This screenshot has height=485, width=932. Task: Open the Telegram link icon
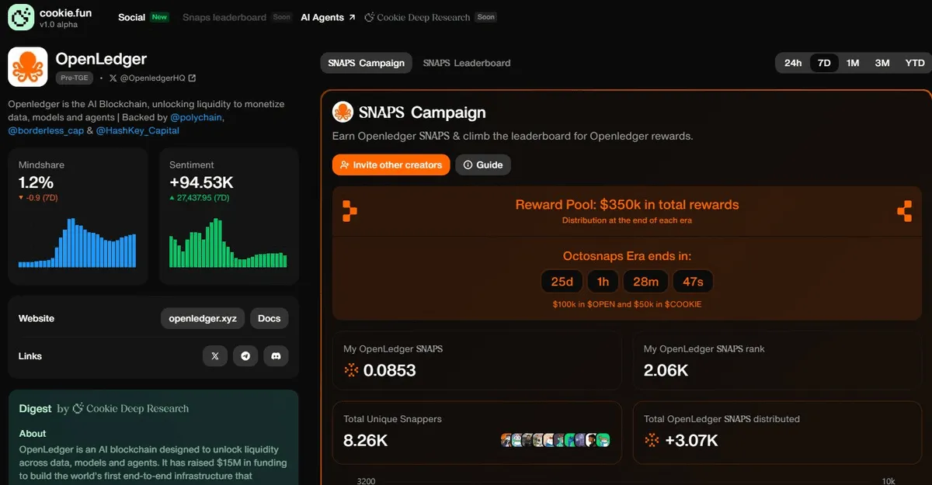point(246,356)
